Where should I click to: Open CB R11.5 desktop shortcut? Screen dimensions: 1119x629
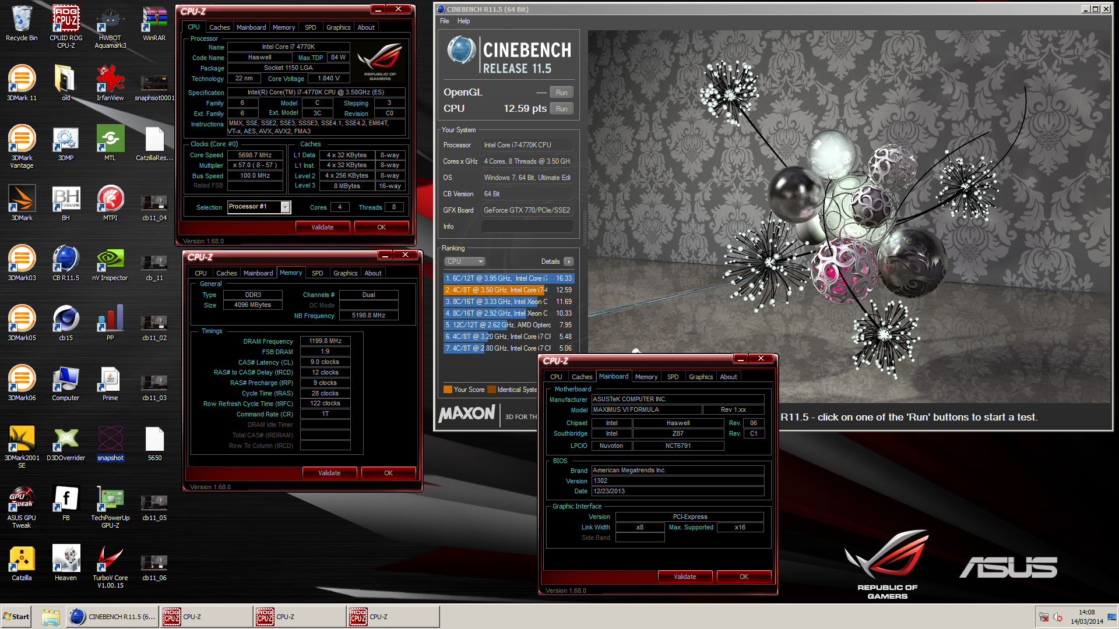coord(66,263)
